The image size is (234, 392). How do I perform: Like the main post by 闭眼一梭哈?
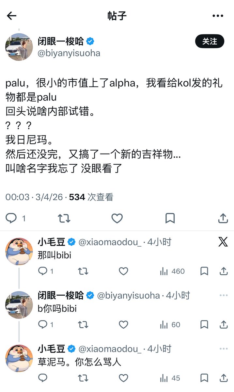(x=117, y=218)
